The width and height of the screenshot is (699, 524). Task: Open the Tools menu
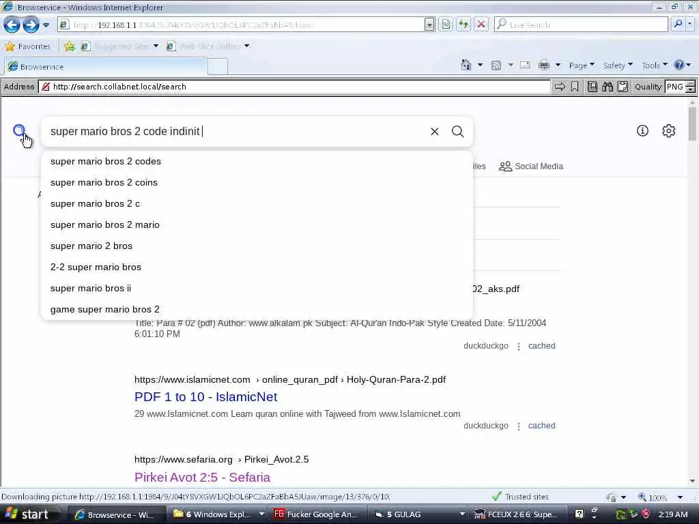tap(654, 65)
